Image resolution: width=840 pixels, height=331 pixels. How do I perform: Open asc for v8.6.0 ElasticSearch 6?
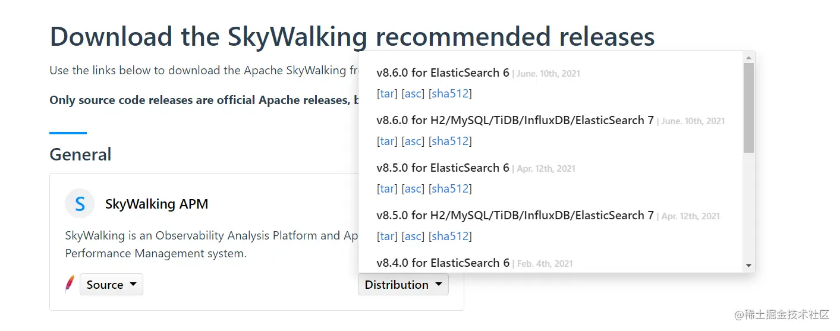[413, 93]
